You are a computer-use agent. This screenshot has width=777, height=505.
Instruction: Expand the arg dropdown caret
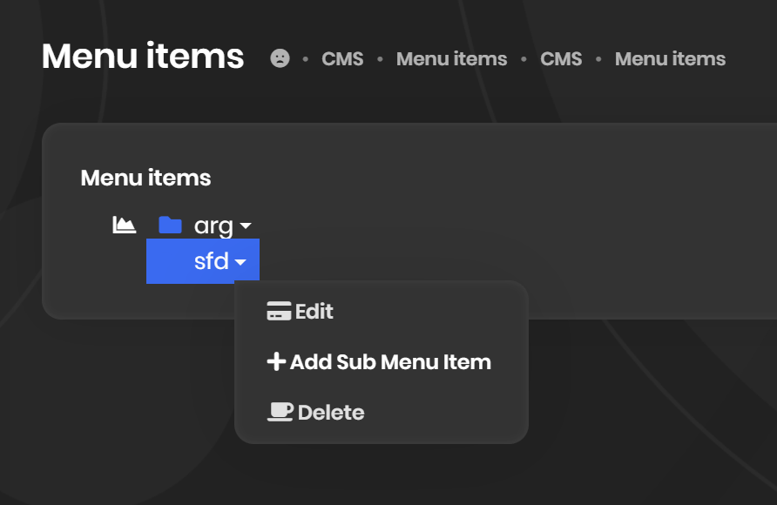tap(246, 226)
